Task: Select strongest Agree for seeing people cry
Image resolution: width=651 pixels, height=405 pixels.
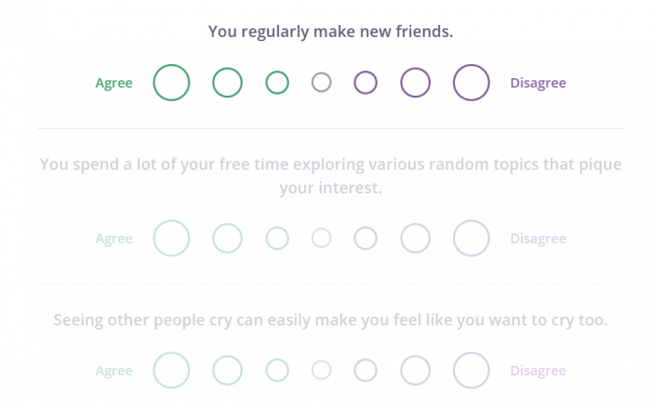Action: point(171,371)
